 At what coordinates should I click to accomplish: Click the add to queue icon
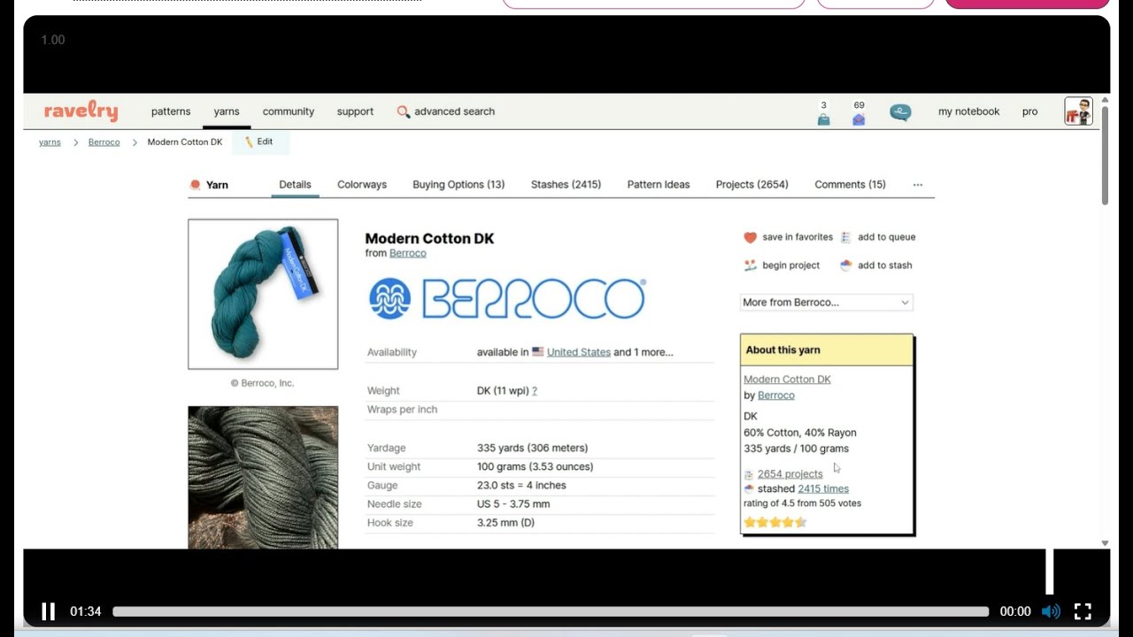(x=845, y=237)
